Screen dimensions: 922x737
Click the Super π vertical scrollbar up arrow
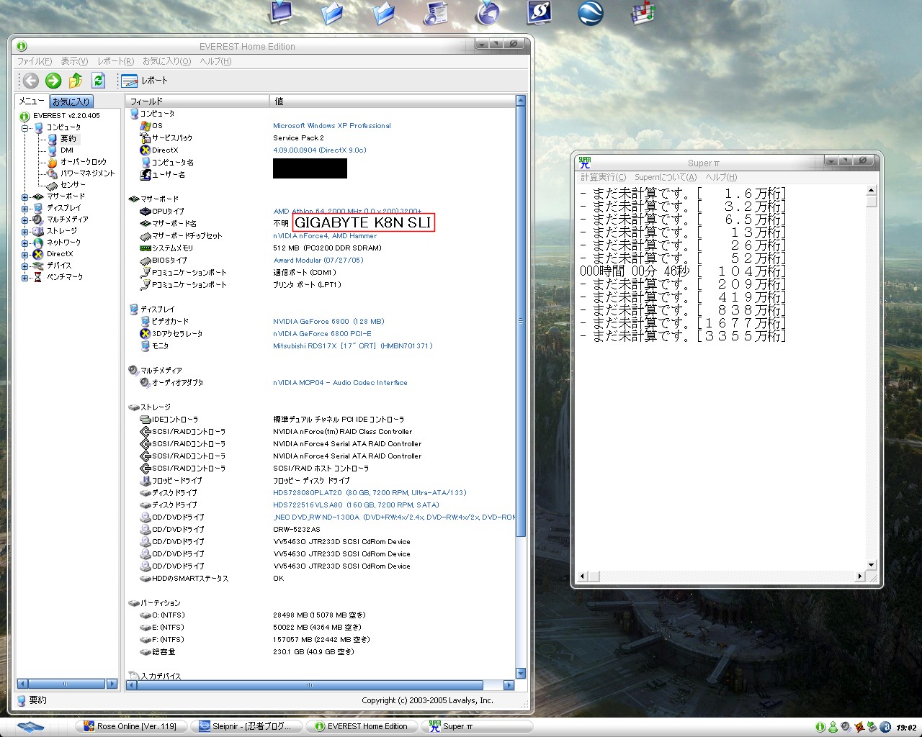click(x=872, y=191)
